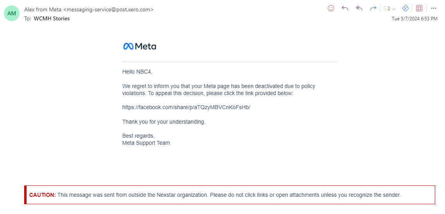
Task: Click the Meta logo in email body
Action: [x=139, y=46]
